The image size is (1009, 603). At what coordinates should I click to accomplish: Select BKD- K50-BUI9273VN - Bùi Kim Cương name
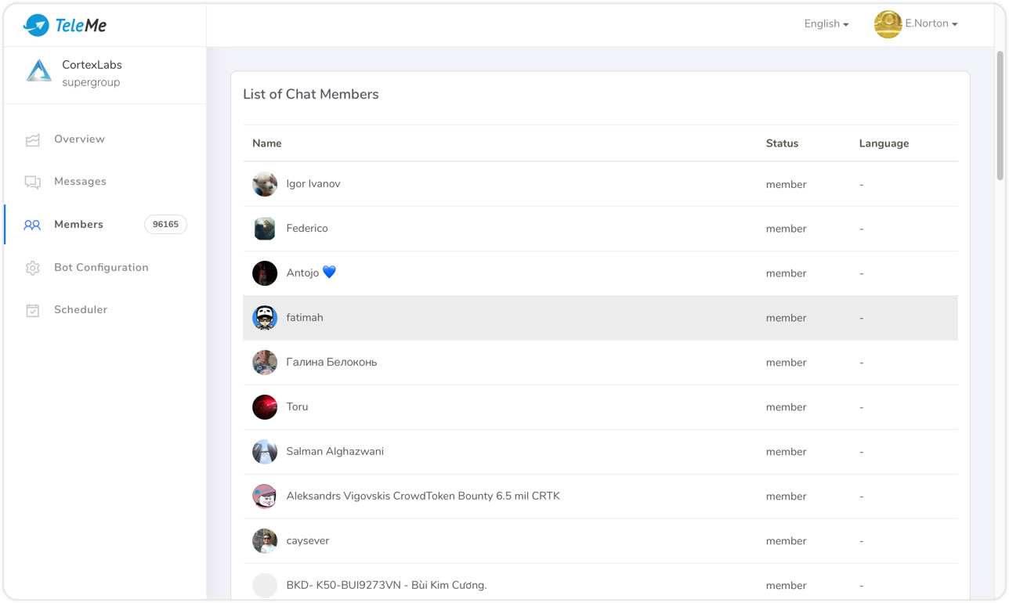tap(386, 586)
